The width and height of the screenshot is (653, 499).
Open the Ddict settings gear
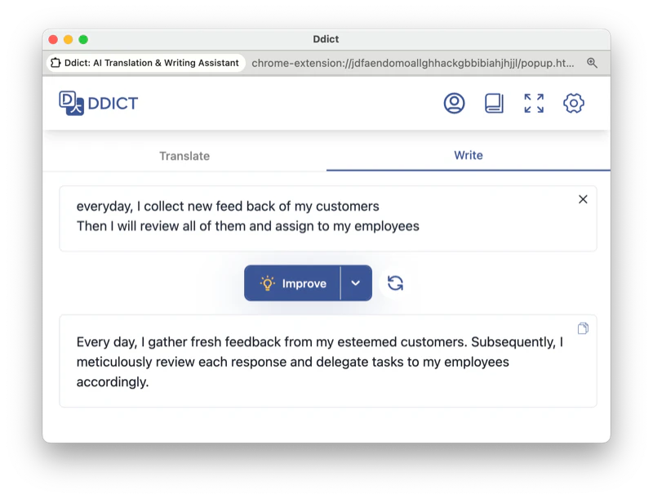tap(574, 103)
